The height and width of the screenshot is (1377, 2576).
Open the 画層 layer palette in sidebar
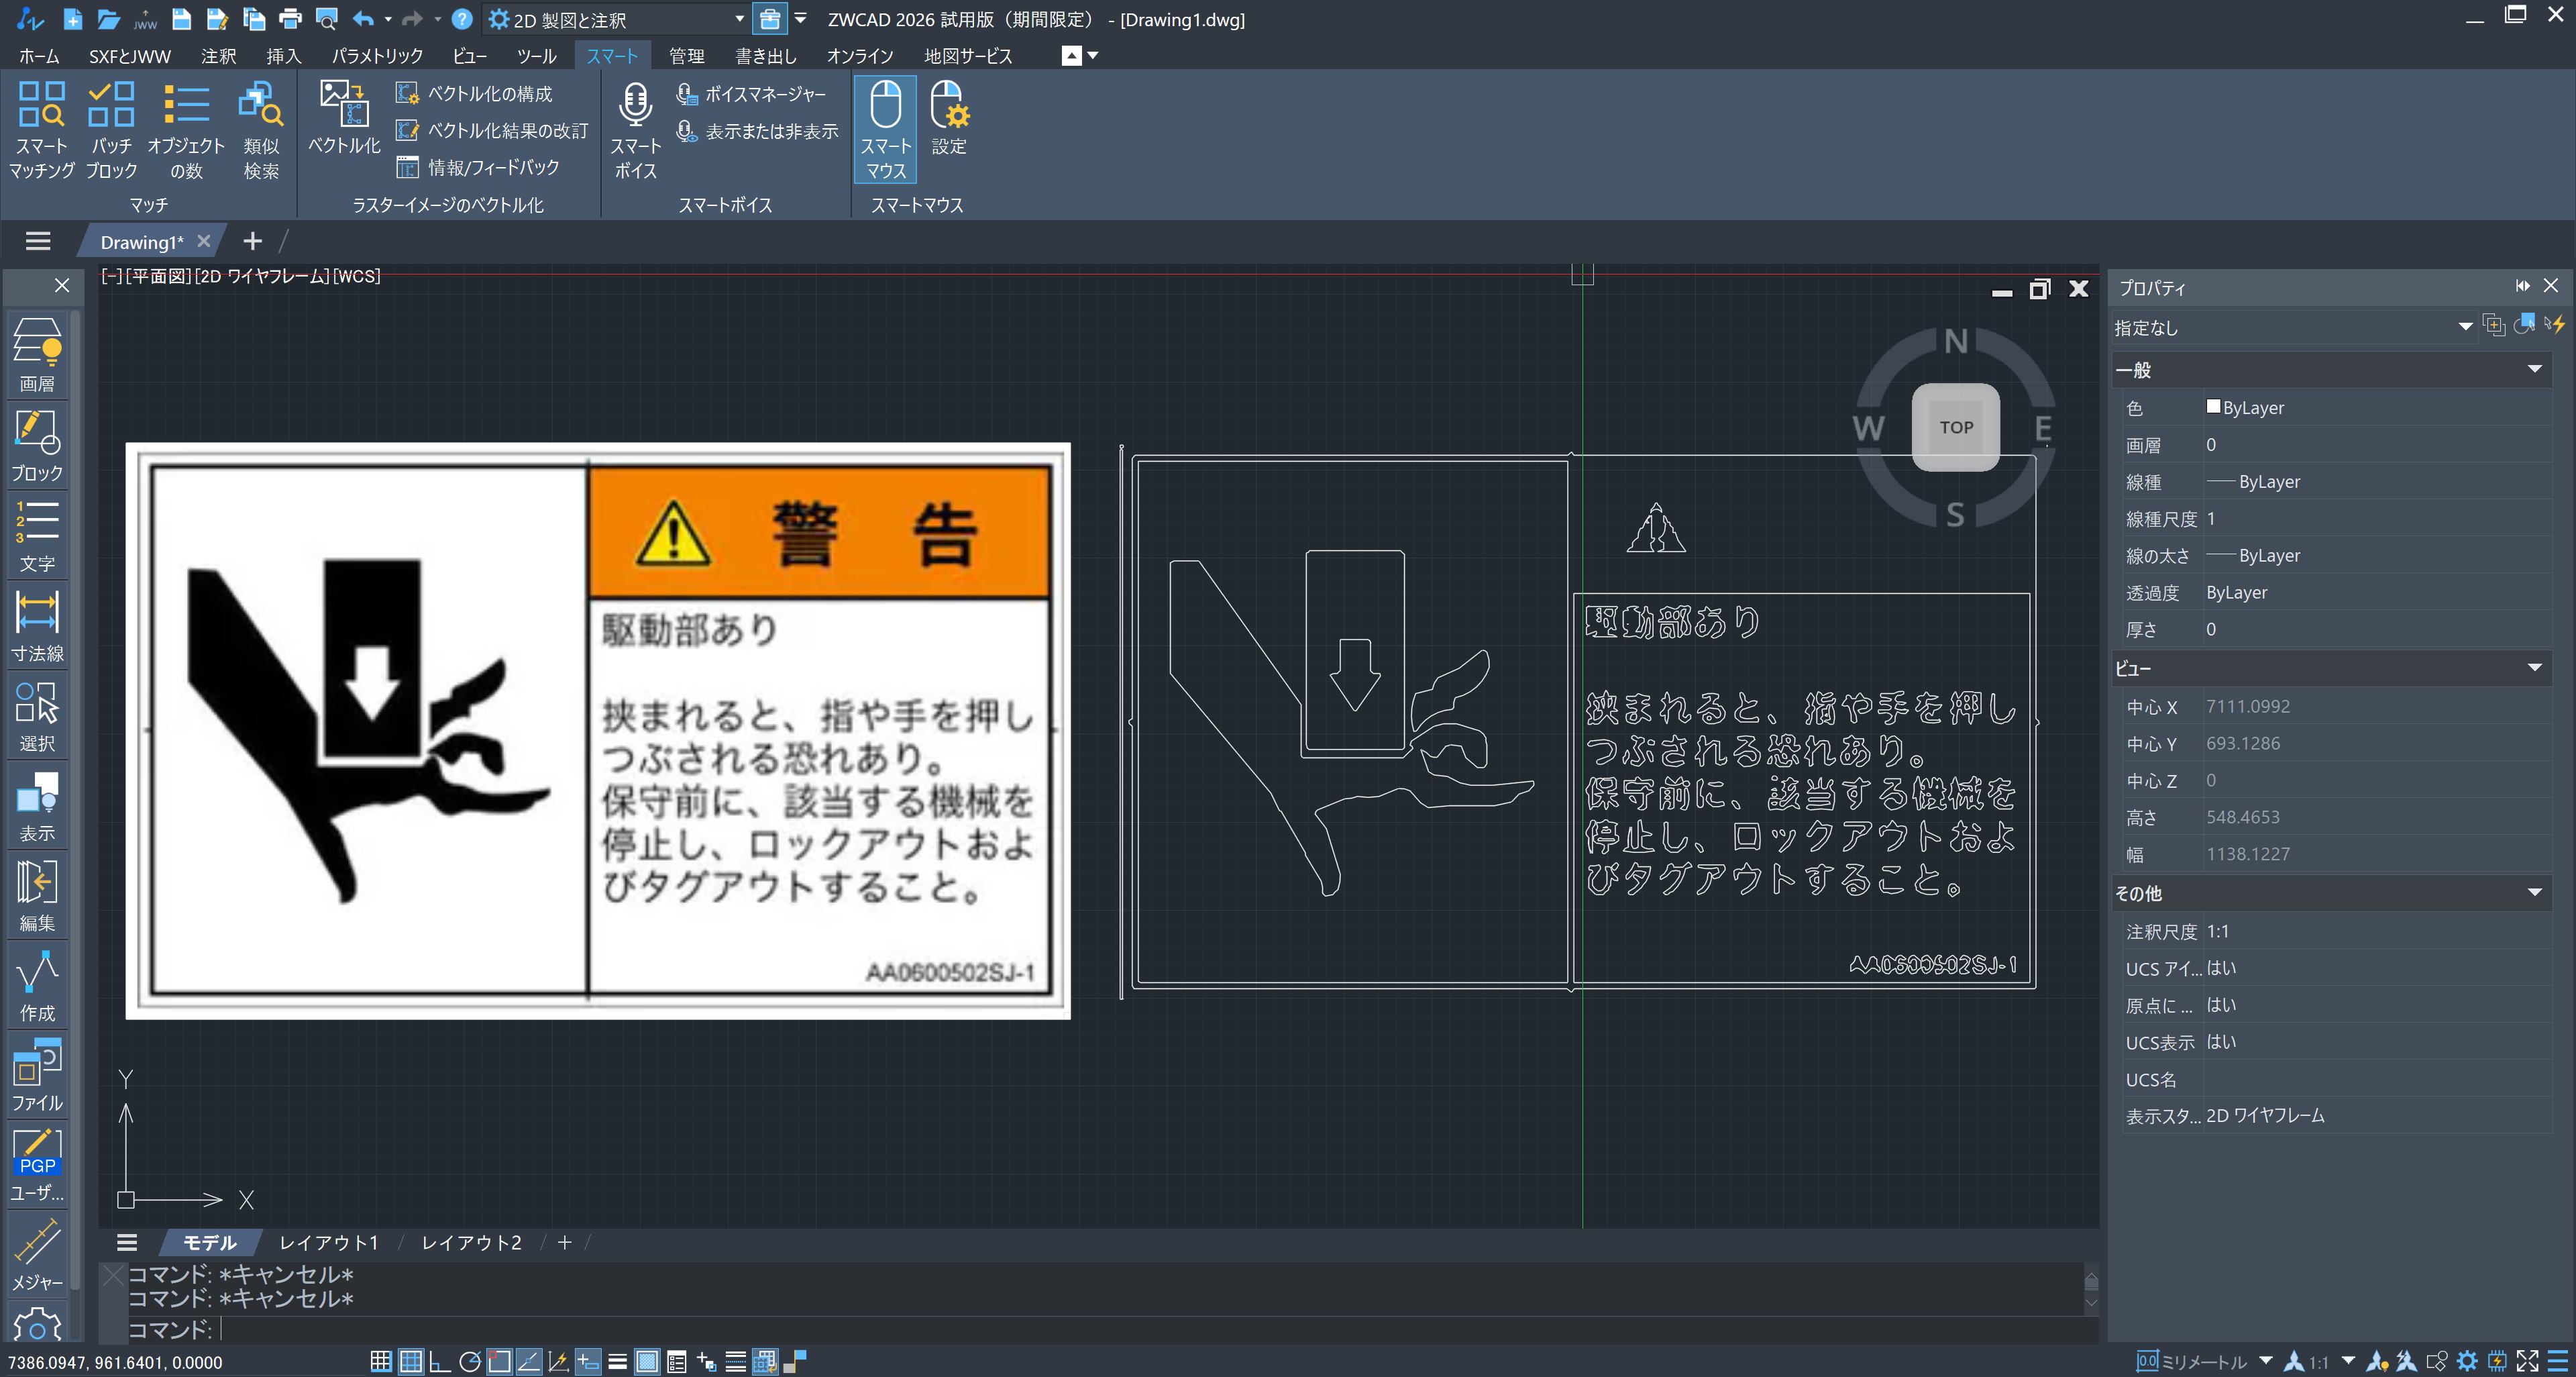point(38,355)
